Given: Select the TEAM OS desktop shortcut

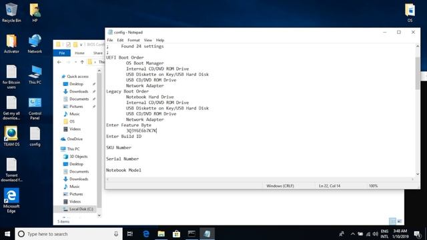Looking at the screenshot, I should (11, 137).
